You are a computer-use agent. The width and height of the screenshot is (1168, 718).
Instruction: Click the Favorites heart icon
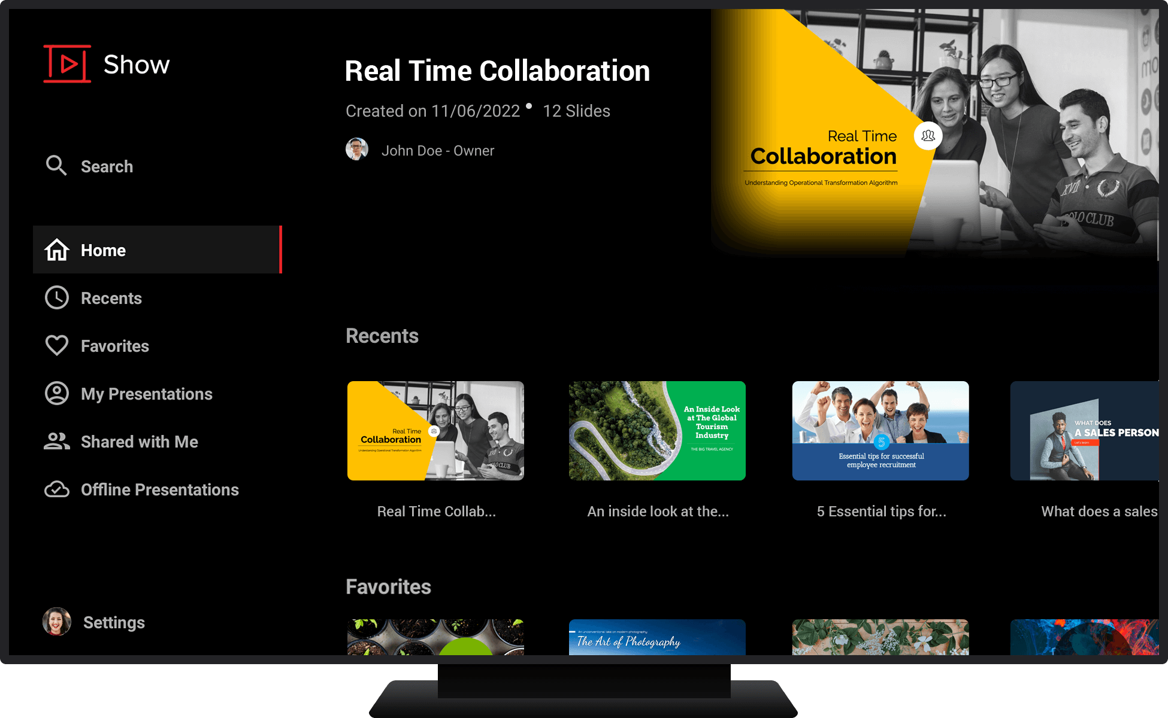[x=57, y=346]
